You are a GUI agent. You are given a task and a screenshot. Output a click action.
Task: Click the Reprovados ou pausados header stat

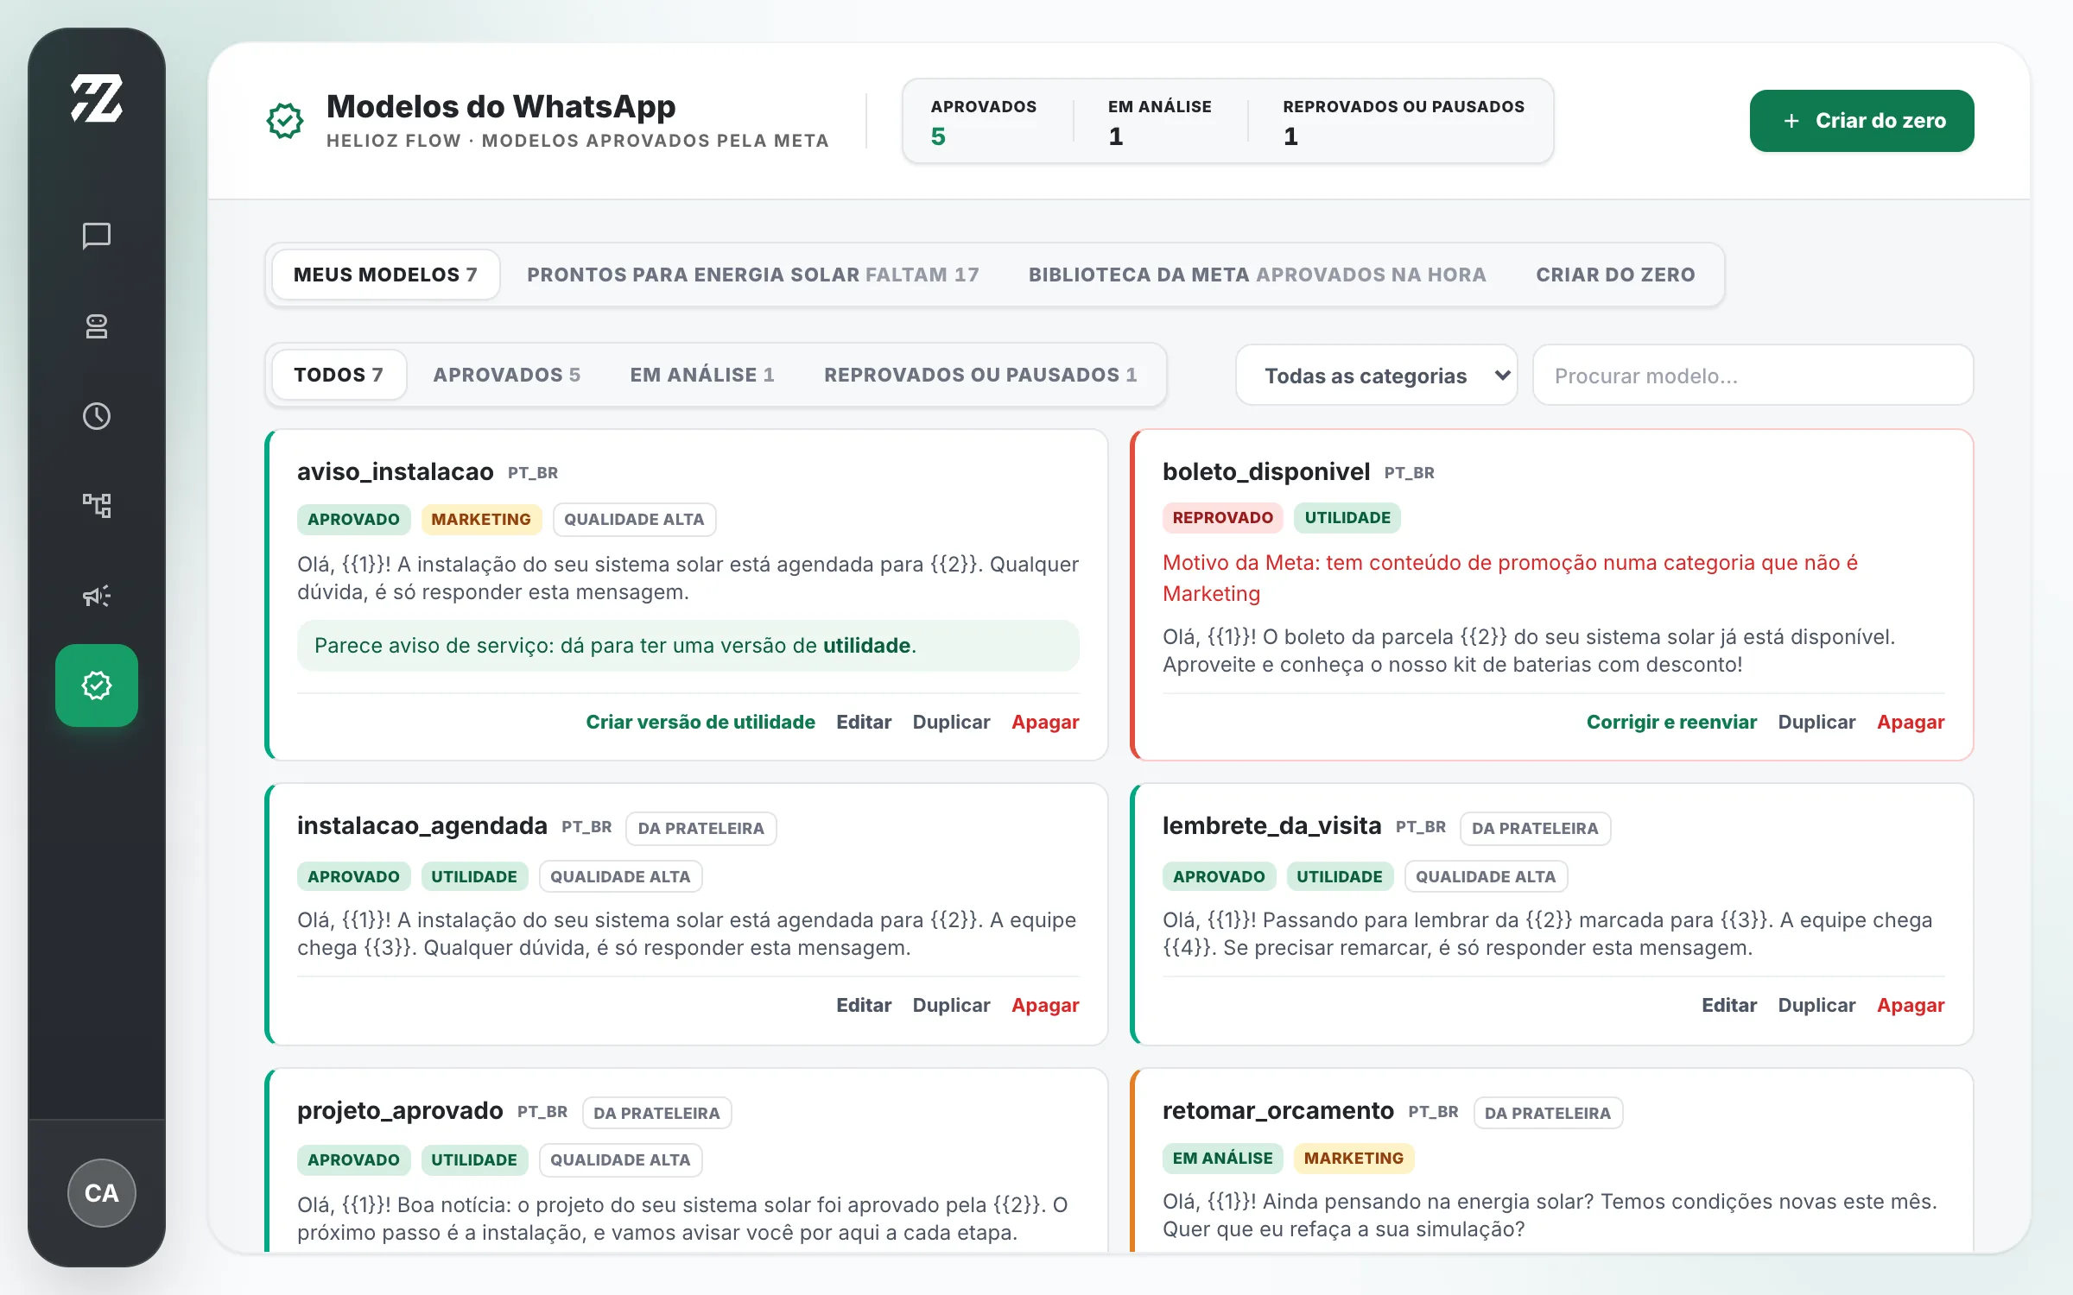click(x=1404, y=122)
